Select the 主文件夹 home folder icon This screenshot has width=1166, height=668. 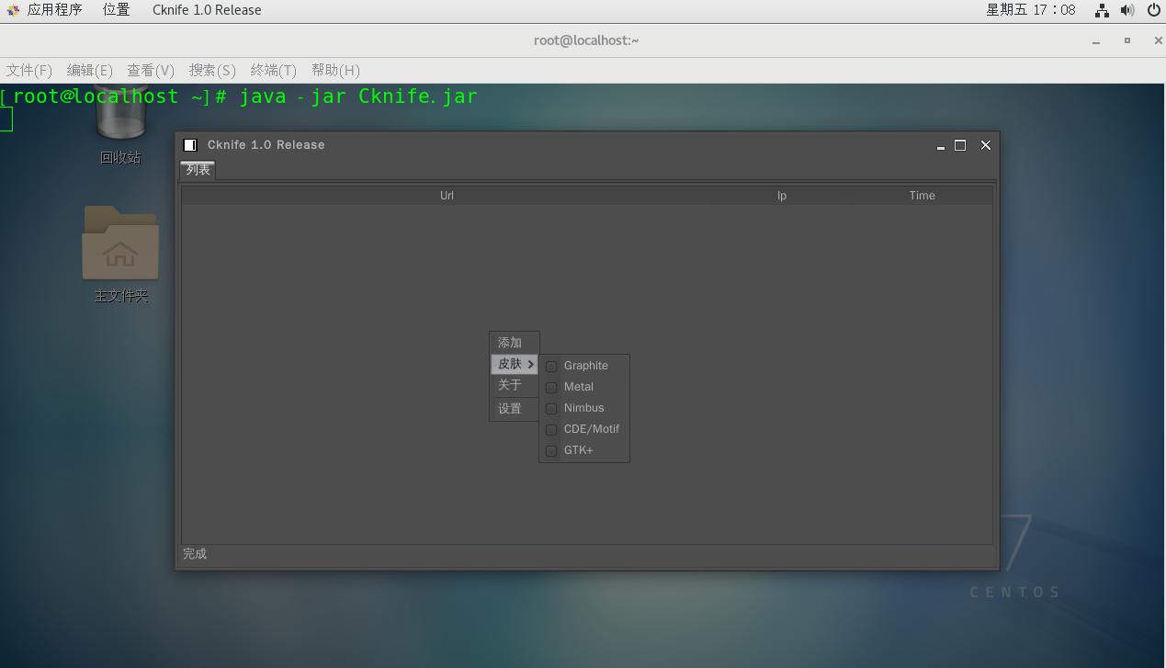tap(120, 255)
